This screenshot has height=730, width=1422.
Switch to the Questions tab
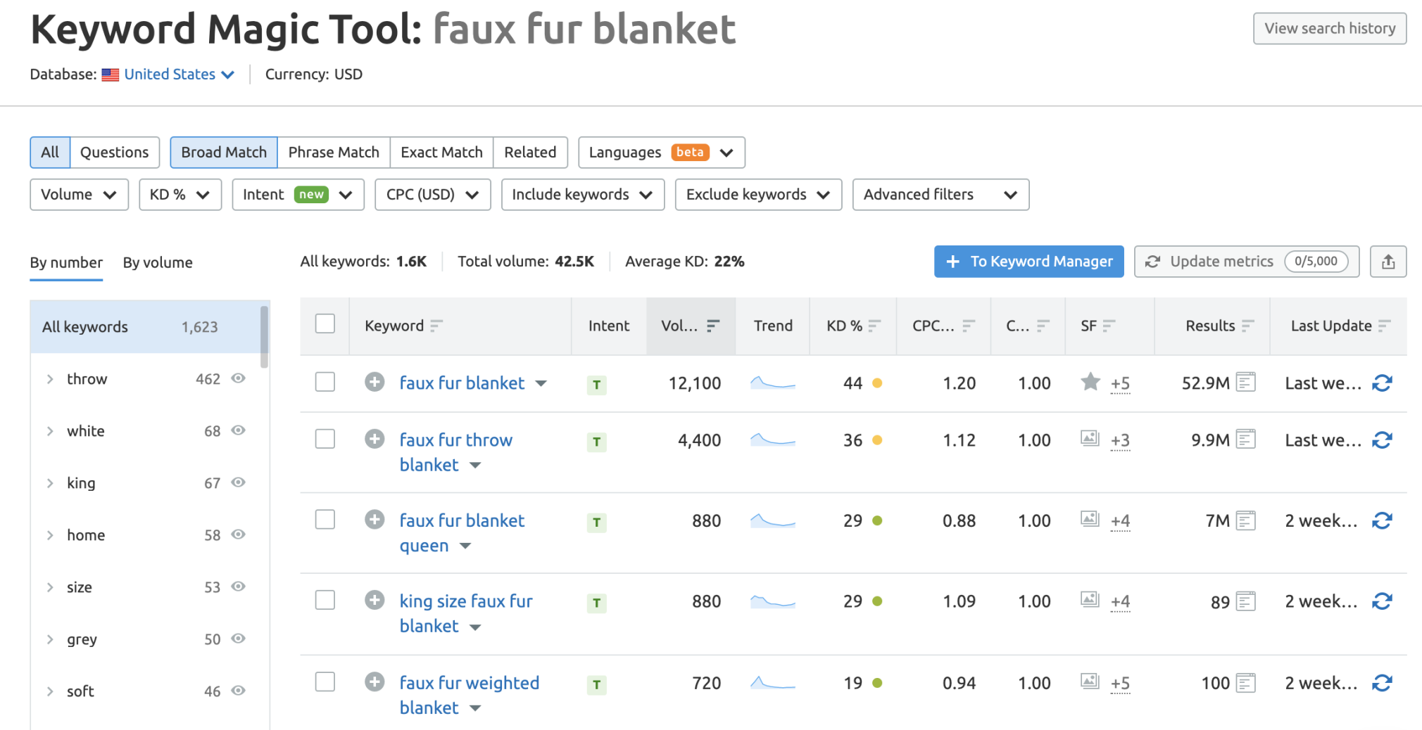click(x=115, y=153)
